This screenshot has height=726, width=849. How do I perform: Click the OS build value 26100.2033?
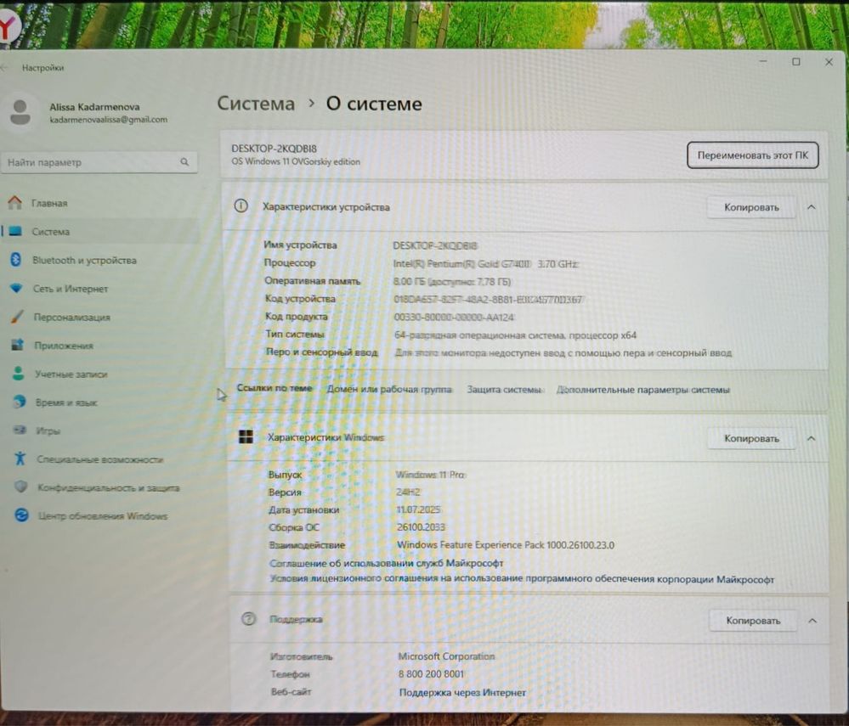point(421,527)
